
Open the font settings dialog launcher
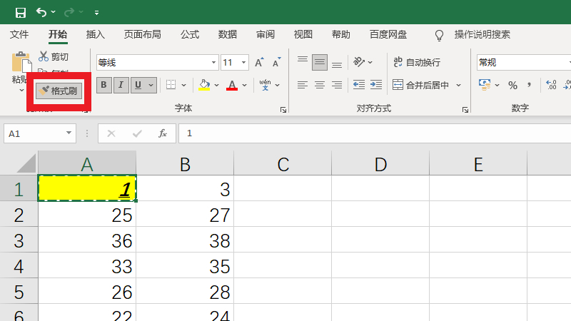(x=283, y=110)
